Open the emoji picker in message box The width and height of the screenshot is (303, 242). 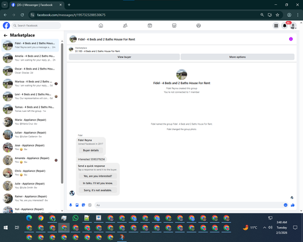pos(285,205)
